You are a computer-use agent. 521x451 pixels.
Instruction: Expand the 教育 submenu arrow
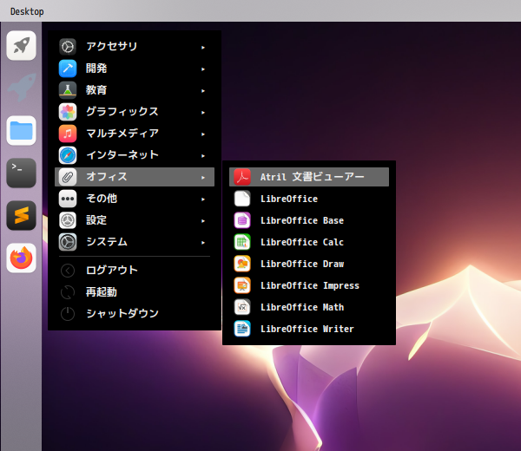(203, 91)
